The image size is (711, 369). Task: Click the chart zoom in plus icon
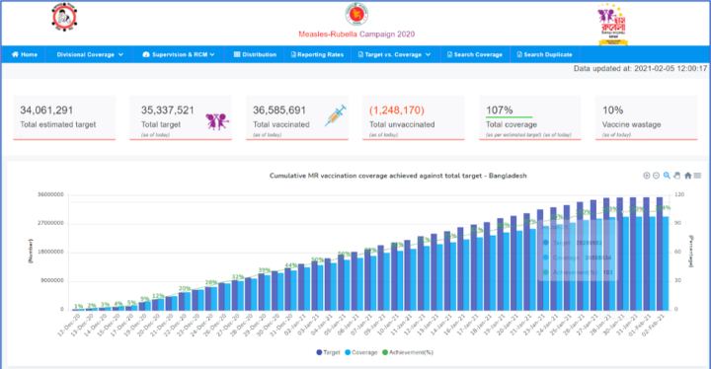coord(647,176)
